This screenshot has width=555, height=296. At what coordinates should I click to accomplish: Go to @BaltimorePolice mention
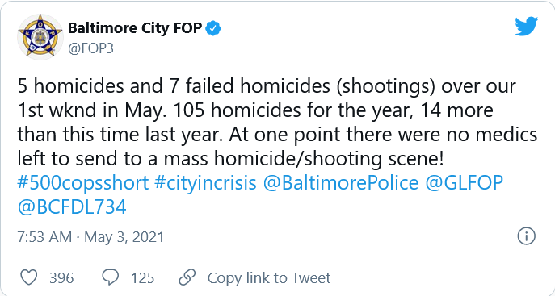341,183
